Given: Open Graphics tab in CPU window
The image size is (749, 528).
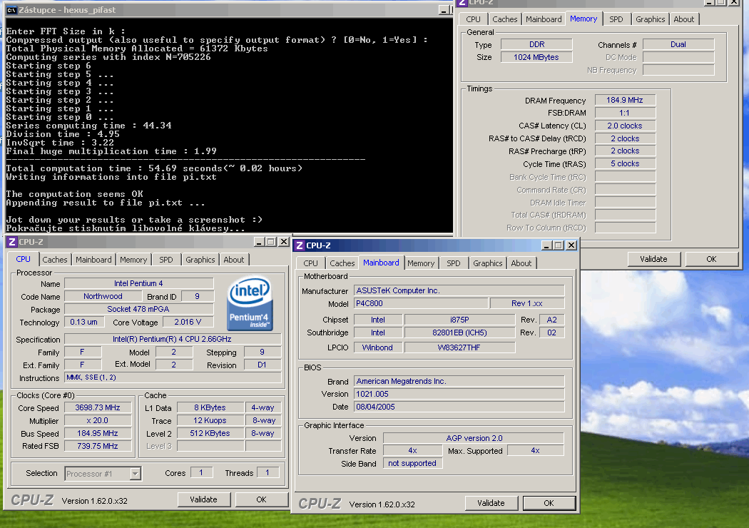Looking at the screenshot, I should (x=200, y=260).
